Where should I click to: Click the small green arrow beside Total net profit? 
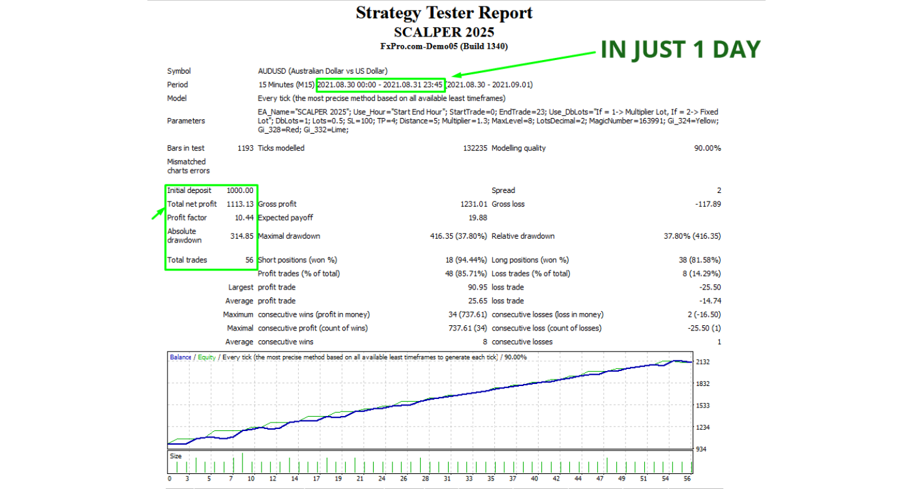click(x=157, y=213)
